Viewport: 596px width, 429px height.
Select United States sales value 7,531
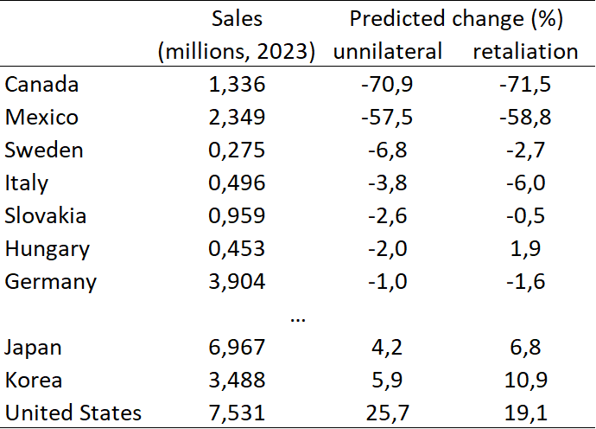coord(236,413)
